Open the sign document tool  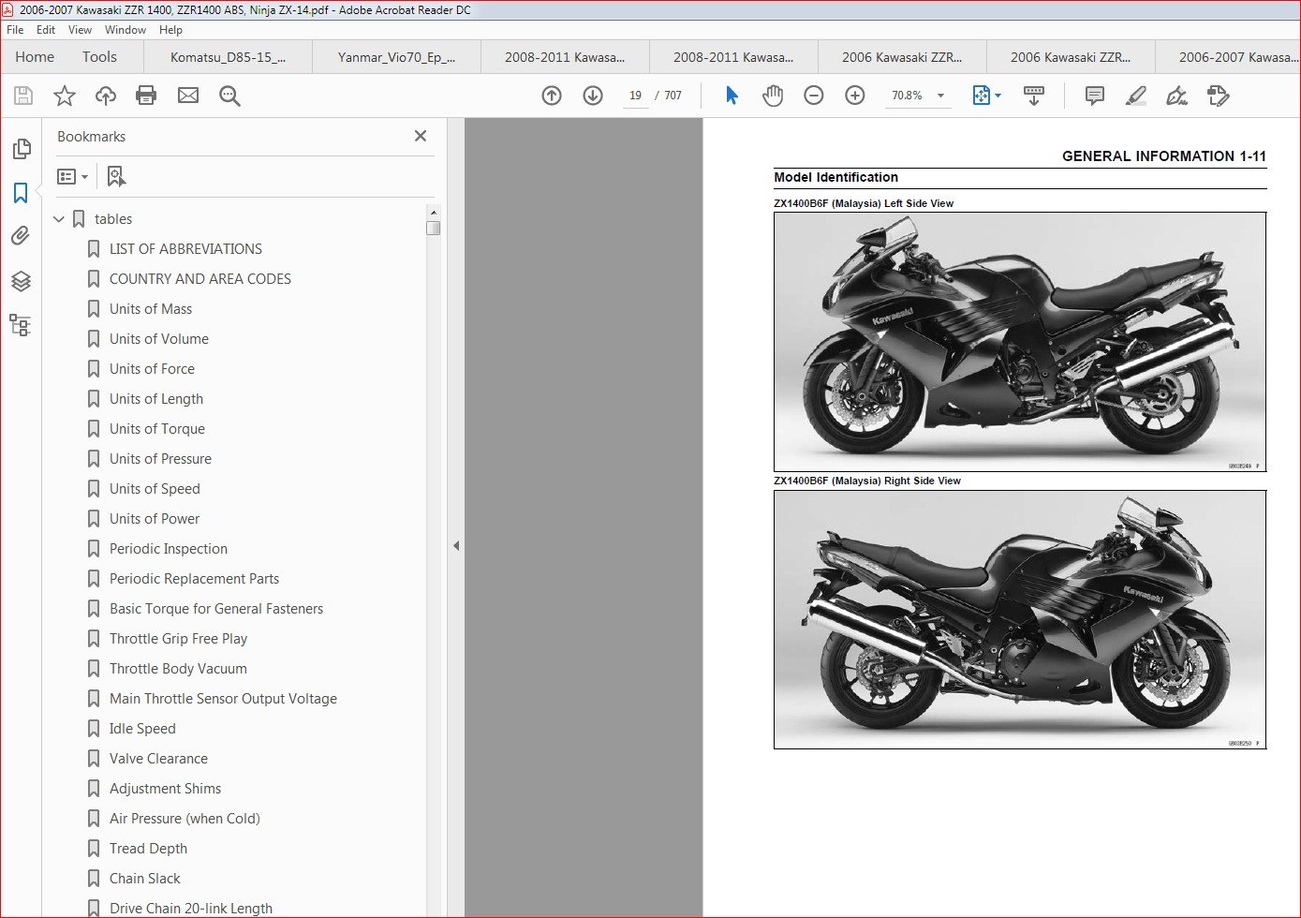tap(1176, 96)
